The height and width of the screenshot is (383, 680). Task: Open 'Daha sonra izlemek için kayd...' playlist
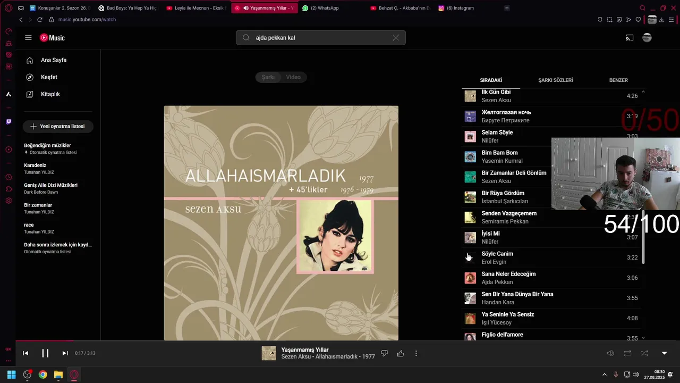click(x=58, y=248)
